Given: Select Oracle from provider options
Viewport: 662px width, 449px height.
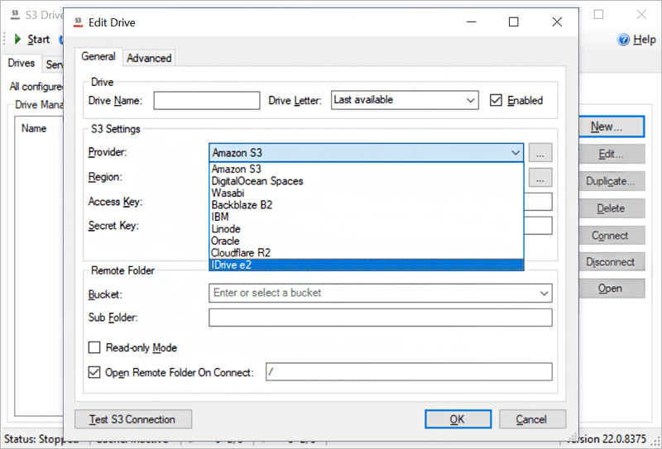Looking at the screenshot, I should click(x=366, y=241).
